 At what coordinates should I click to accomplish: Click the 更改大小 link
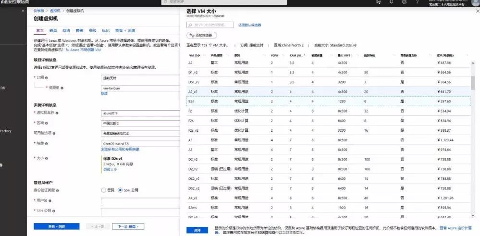pos(110,169)
